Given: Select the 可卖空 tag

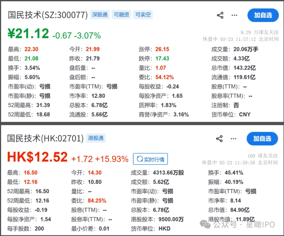Looking at the screenshot, I should (x=143, y=15).
